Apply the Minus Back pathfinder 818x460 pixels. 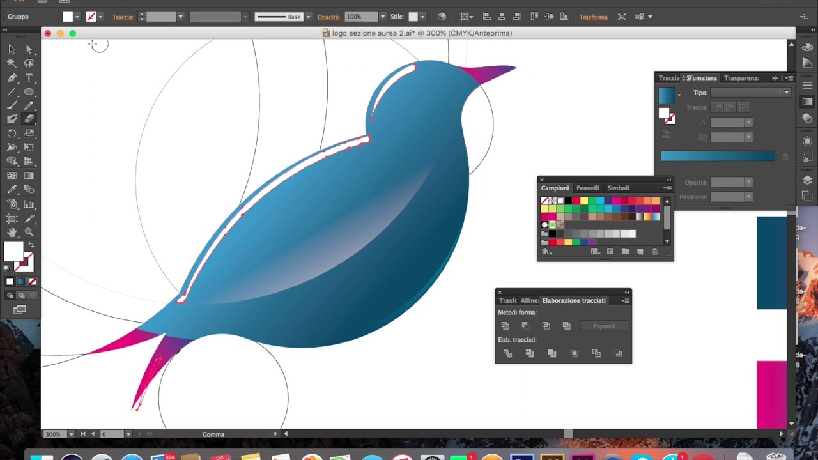coord(618,353)
